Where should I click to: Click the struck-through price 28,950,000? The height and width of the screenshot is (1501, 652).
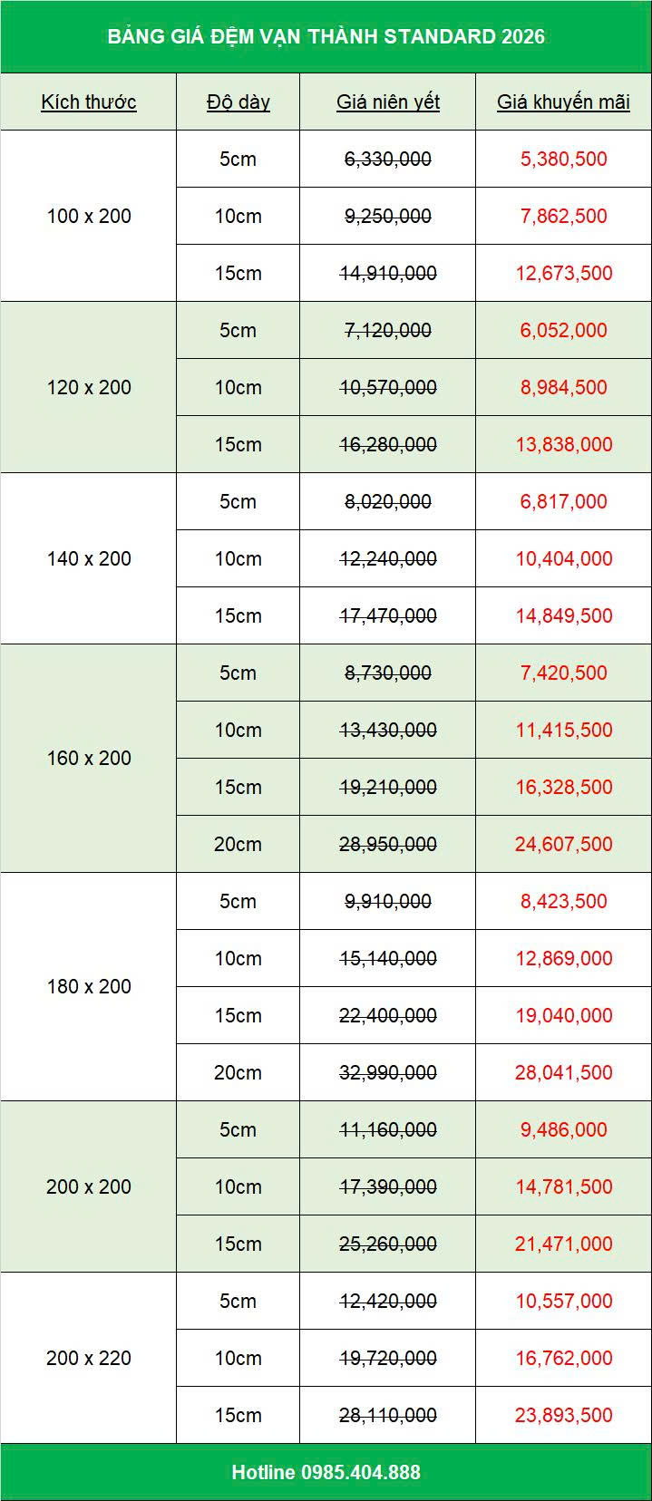pyautogui.click(x=388, y=844)
